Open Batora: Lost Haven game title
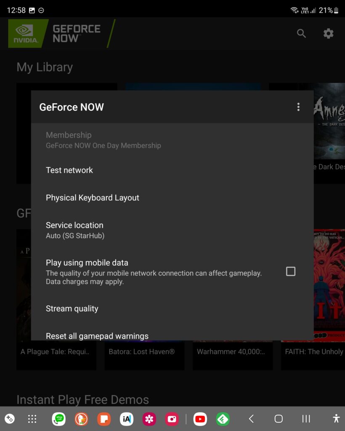The height and width of the screenshot is (431, 345). (141, 351)
